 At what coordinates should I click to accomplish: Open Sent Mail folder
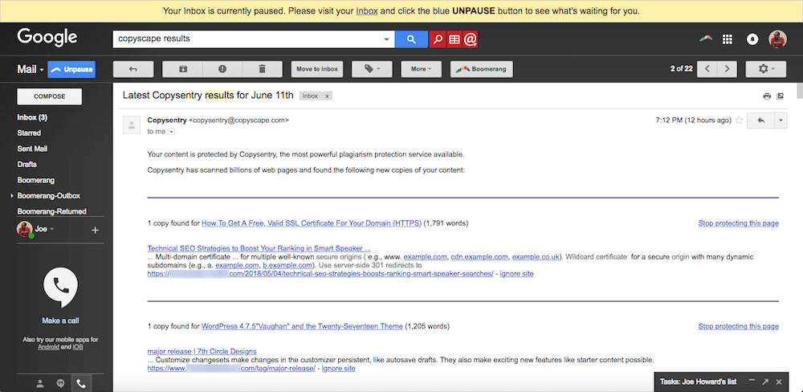[32, 149]
